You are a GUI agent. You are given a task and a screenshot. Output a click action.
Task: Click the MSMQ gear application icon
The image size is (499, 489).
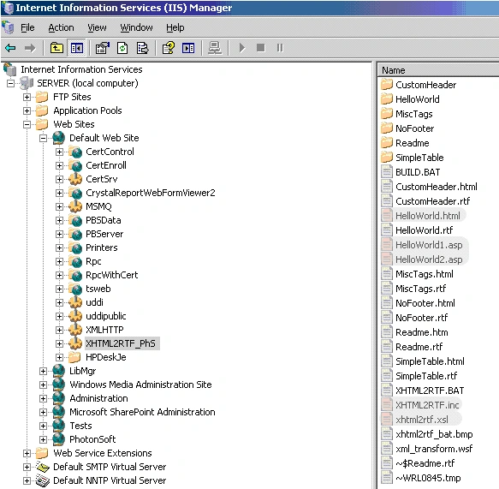coord(75,206)
